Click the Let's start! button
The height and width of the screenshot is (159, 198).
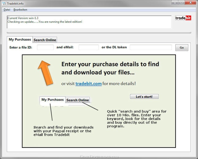coord(144,96)
